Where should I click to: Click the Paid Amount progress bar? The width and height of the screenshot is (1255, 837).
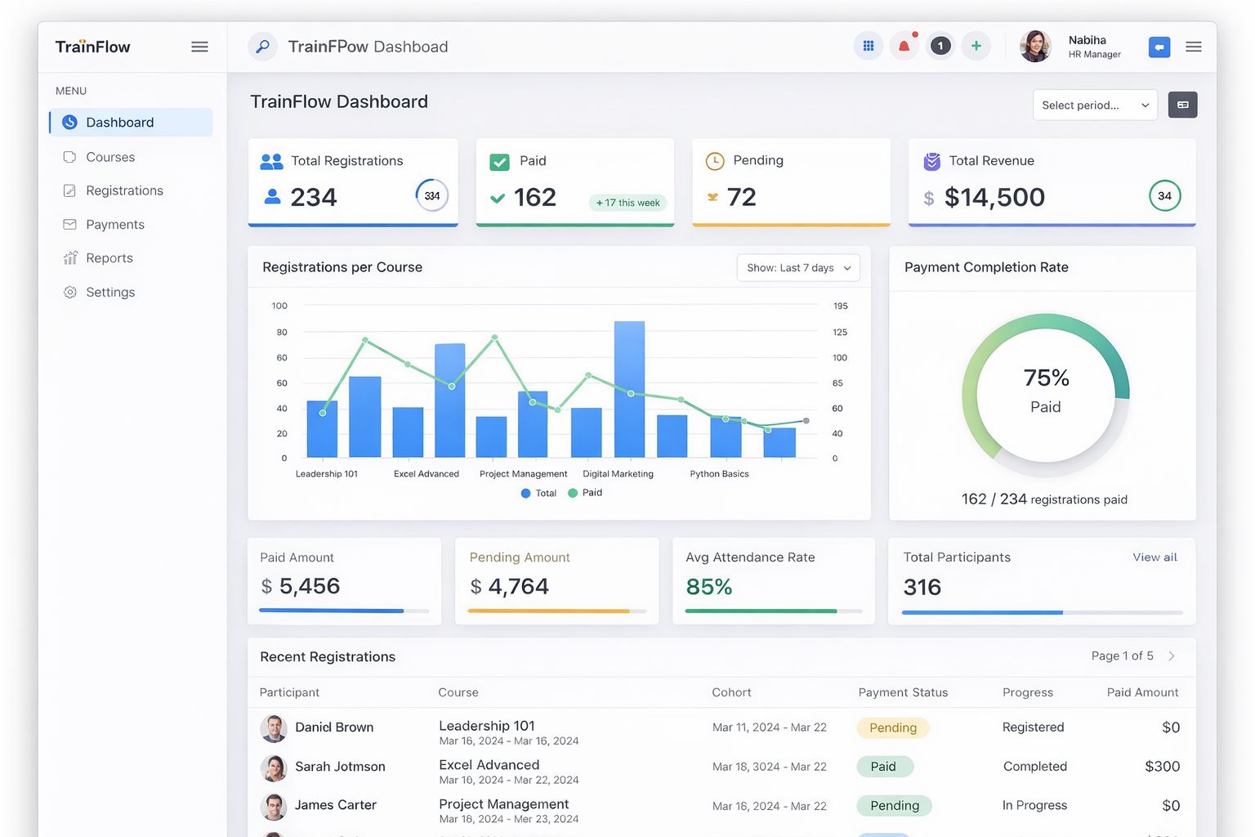343,611
